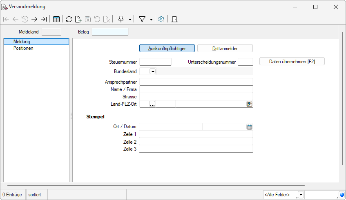Viewport: 346px width, 200px height.
Task: Open the filter dropdown arrow
Action: pos(151,19)
